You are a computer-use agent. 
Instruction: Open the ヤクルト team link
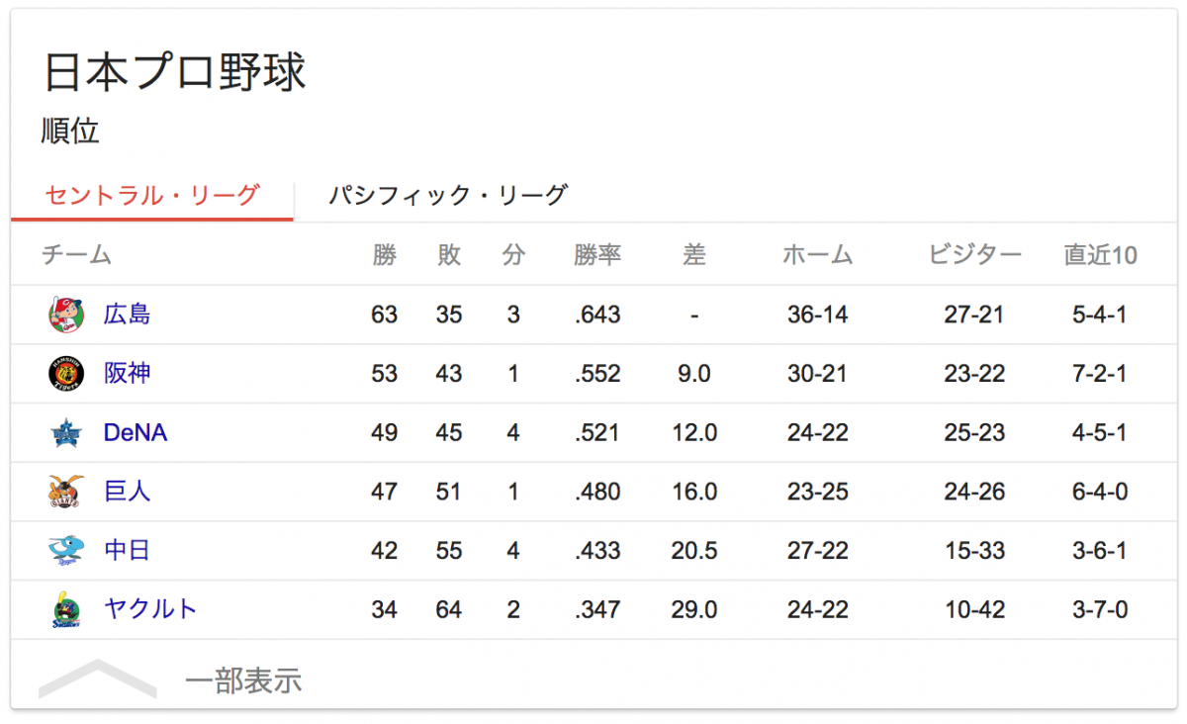point(151,609)
